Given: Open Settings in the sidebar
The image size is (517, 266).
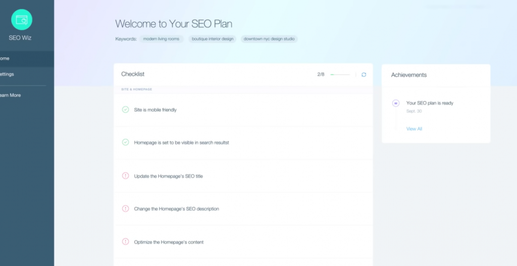Looking at the screenshot, I should (27, 75).
